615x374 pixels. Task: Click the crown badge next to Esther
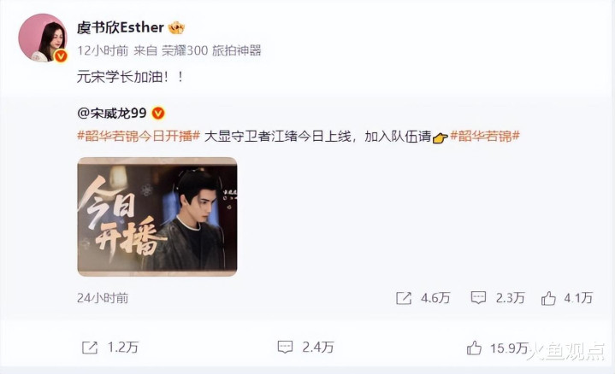point(176,27)
